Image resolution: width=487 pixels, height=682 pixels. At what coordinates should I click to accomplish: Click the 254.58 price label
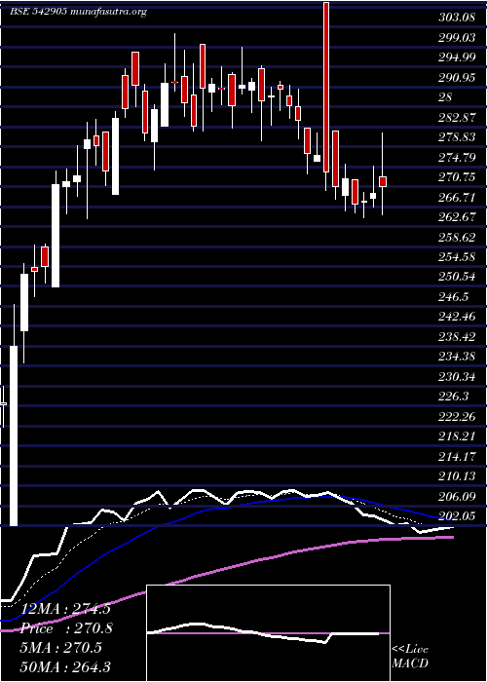[x=457, y=257]
